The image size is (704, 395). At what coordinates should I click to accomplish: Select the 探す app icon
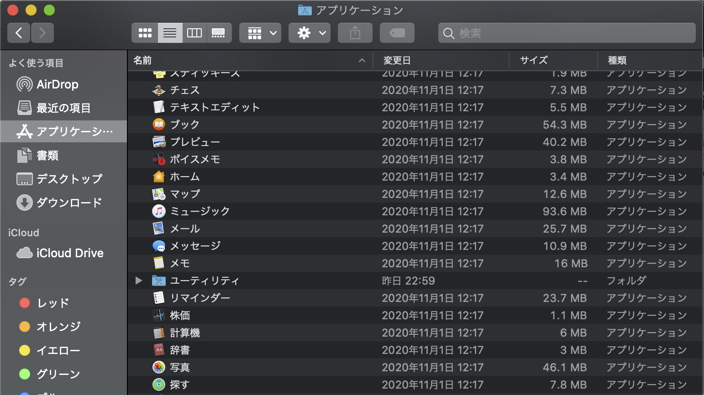158,385
